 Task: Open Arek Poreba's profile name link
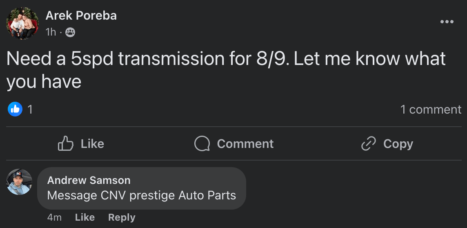click(81, 16)
